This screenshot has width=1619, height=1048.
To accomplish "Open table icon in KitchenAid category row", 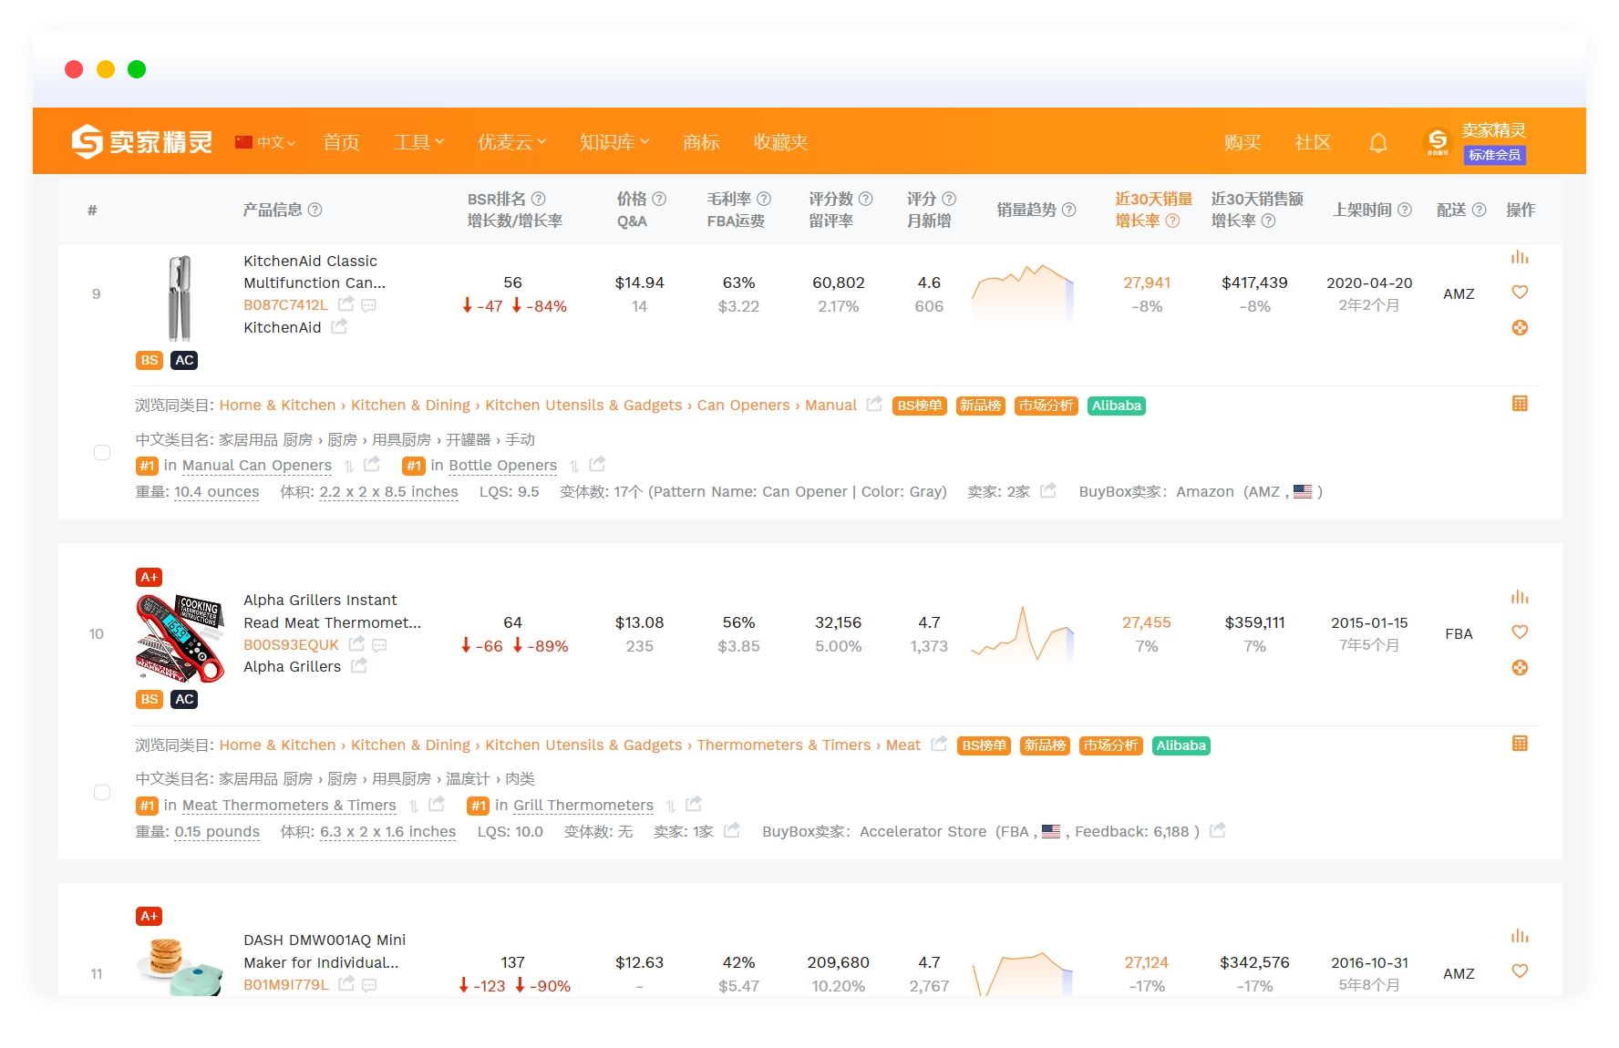I will click(1520, 404).
